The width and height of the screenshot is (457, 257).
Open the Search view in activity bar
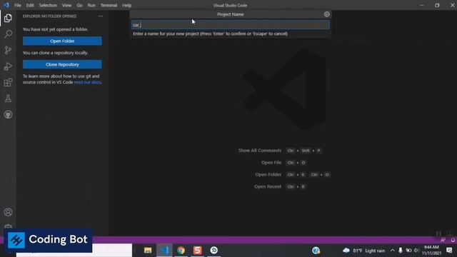8,34
